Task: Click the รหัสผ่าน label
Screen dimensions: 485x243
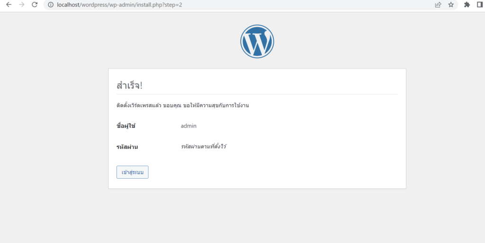Action: tap(127, 147)
